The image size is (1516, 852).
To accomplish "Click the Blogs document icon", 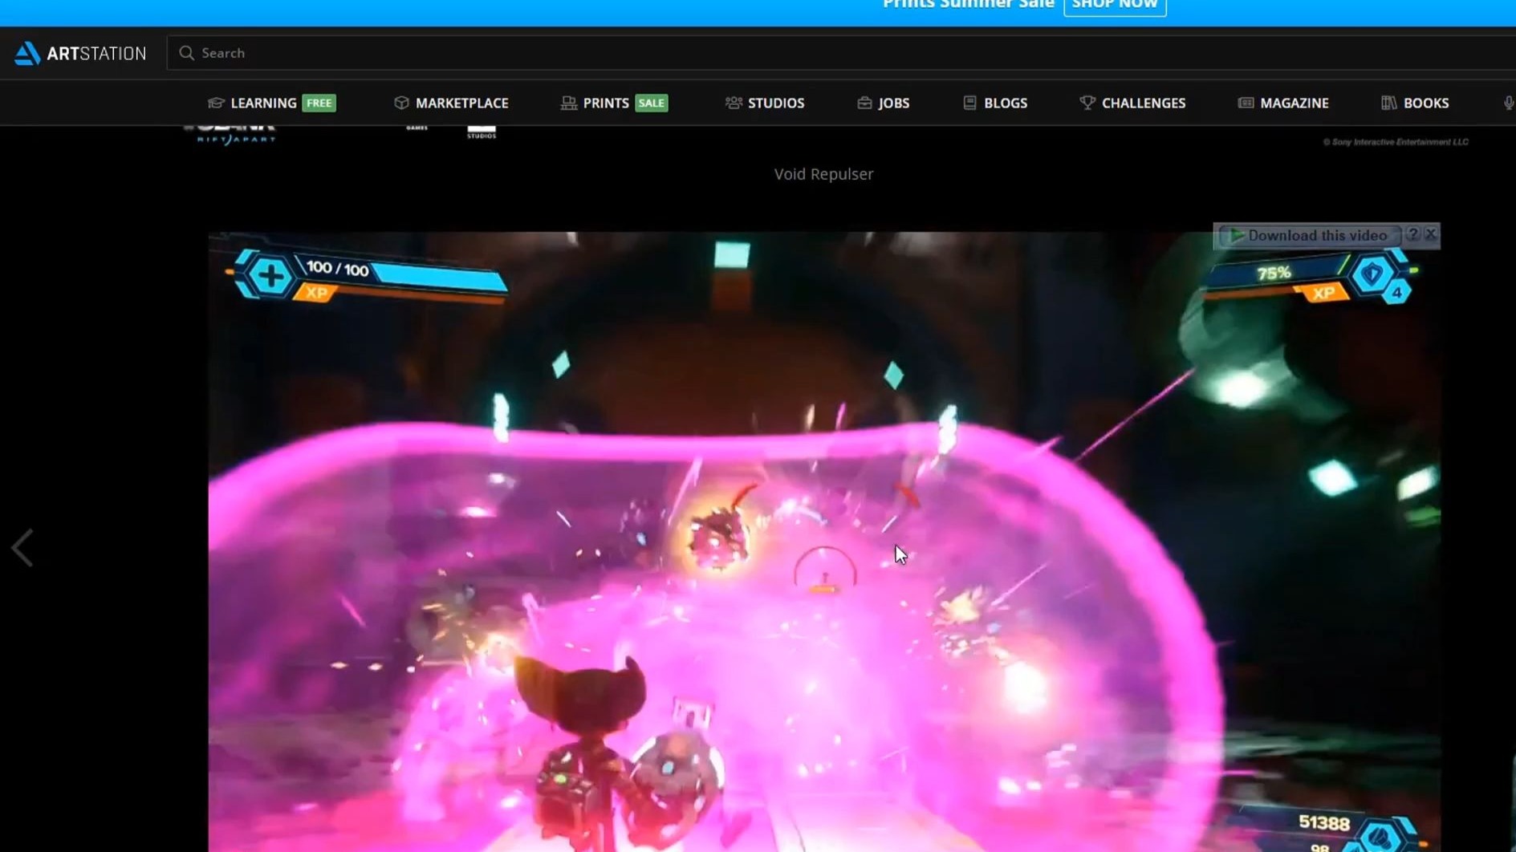I will [x=969, y=103].
